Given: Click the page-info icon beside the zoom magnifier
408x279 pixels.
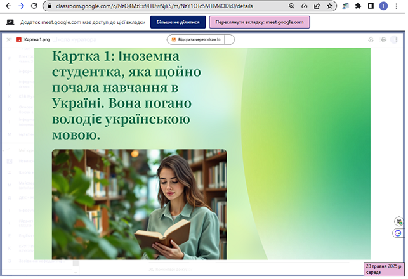Looking at the screenshot, I should tap(304, 6).
